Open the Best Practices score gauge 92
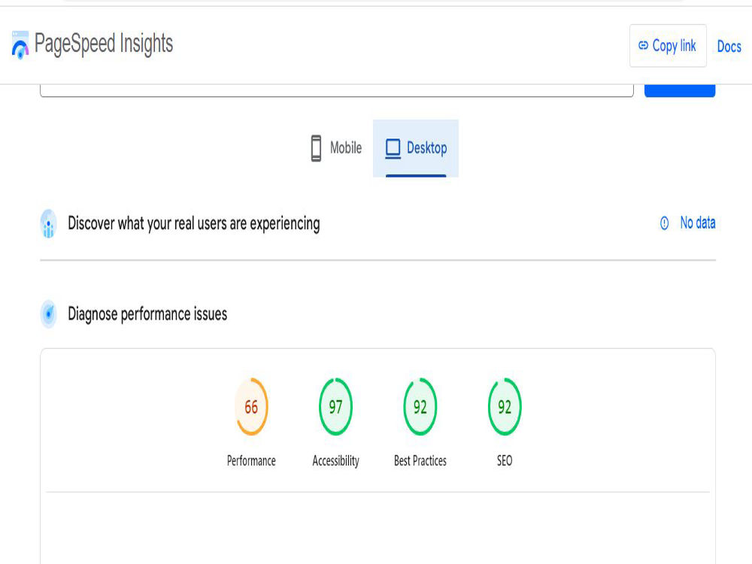 point(420,407)
